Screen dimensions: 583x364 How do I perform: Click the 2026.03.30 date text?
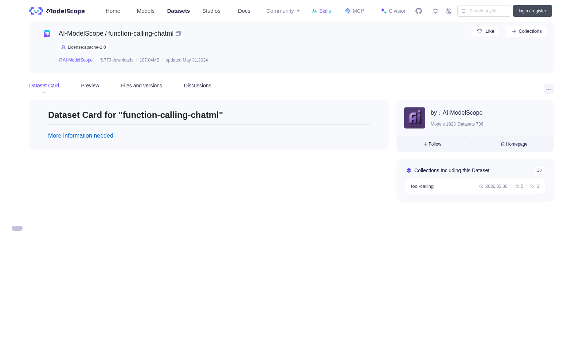[496, 186]
